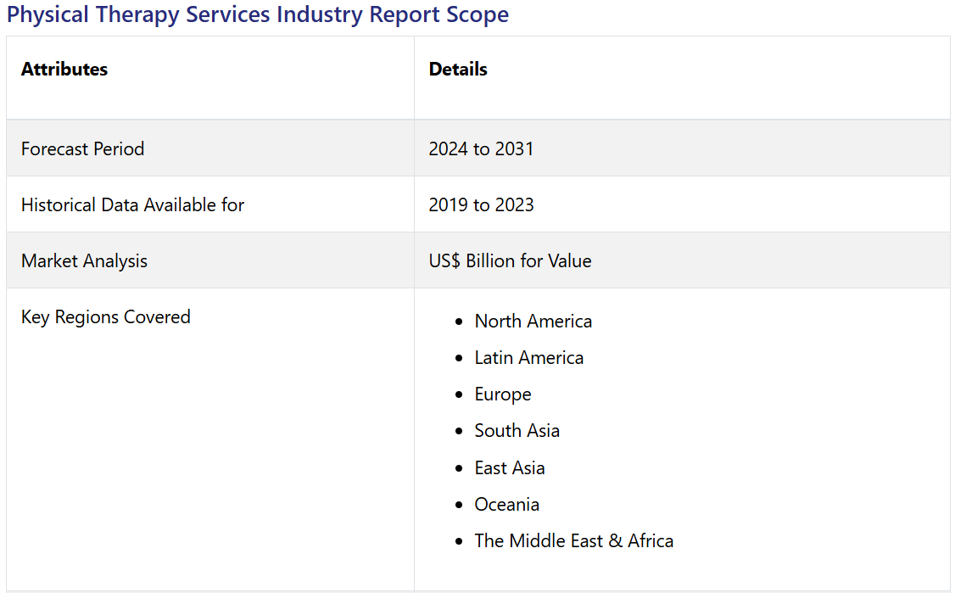The image size is (955, 593).
Task: Click North America in the regions list
Action: (x=533, y=321)
